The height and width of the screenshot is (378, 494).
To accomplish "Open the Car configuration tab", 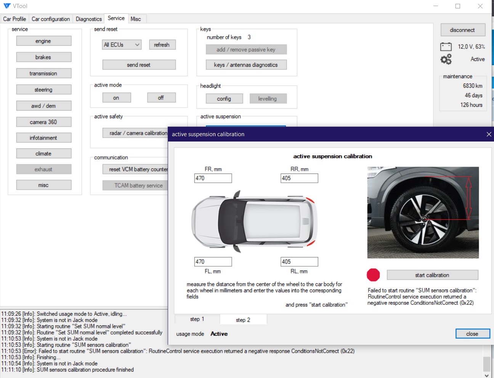I will pyautogui.click(x=51, y=19).
